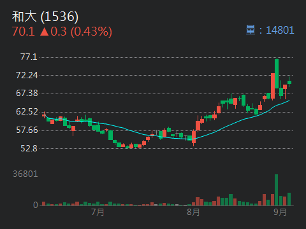Click the price change ▲0.3
The width and height of the screenshot is (306, 229).
pos(54,31)
